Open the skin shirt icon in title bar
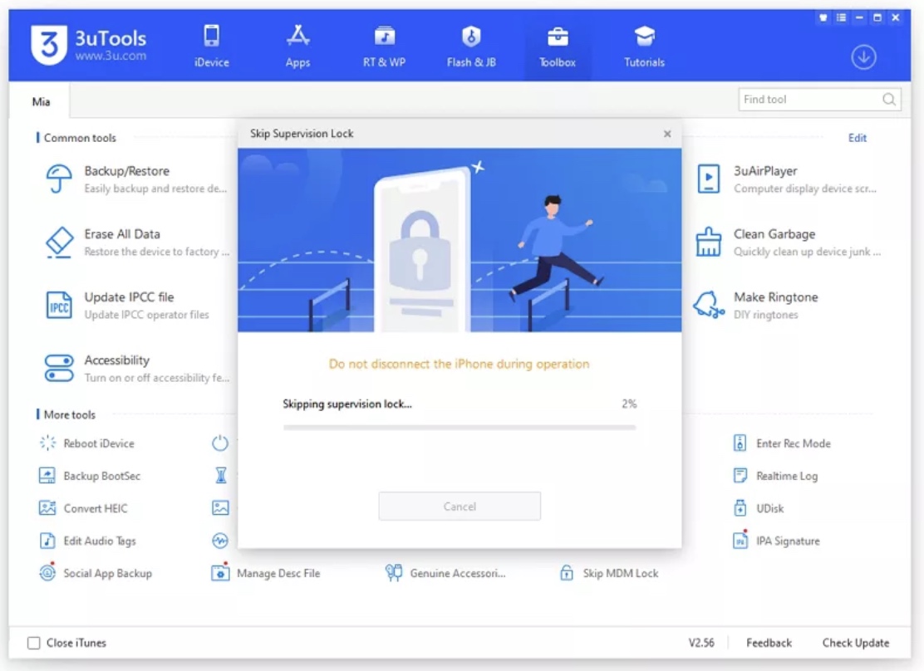 823,17
